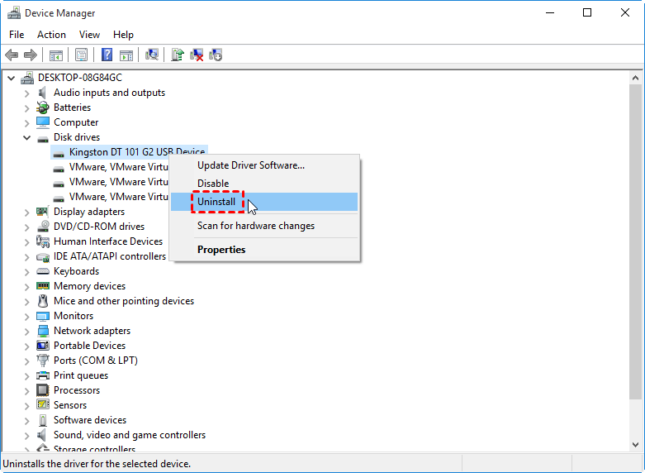Viewport: 645px width, 473px height.
Task: Expand IDE ATA/ATAPI controllers
Action: [x=27, y=257]
